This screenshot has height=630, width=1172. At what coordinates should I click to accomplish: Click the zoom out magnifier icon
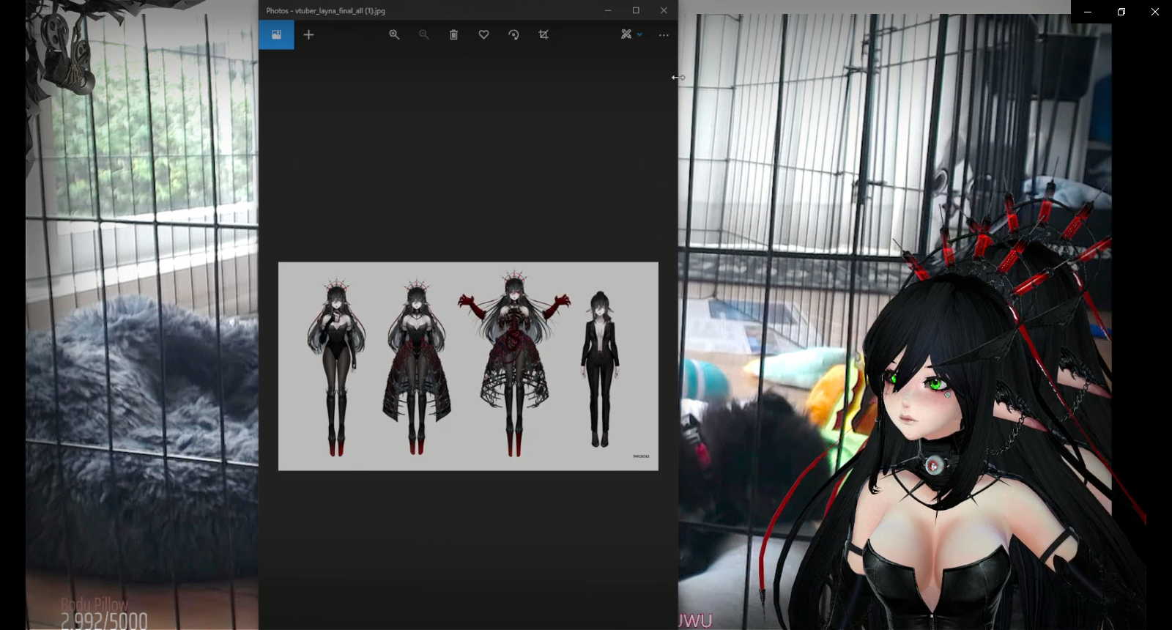coord(424,34)
